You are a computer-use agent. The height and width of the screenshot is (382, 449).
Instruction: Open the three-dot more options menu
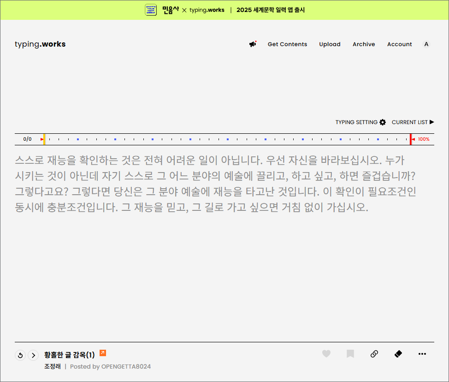tap(422, 354)
